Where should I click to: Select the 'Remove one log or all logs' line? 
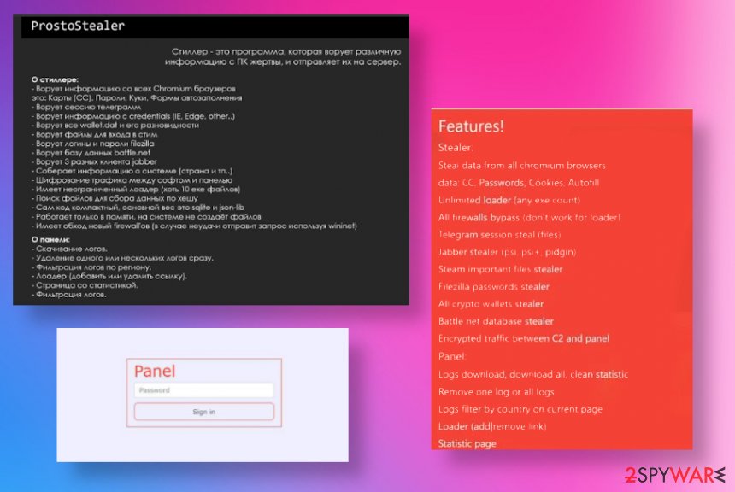(x=496, y=392)
